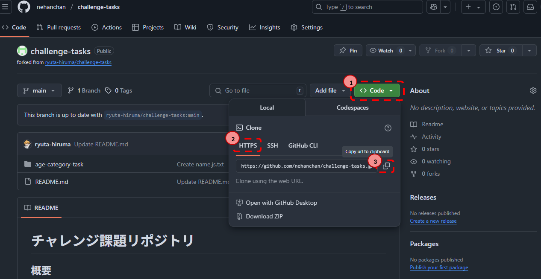Open the notifications inbox icon
This screenshot has width=541, height=279.
click(530, 7)
